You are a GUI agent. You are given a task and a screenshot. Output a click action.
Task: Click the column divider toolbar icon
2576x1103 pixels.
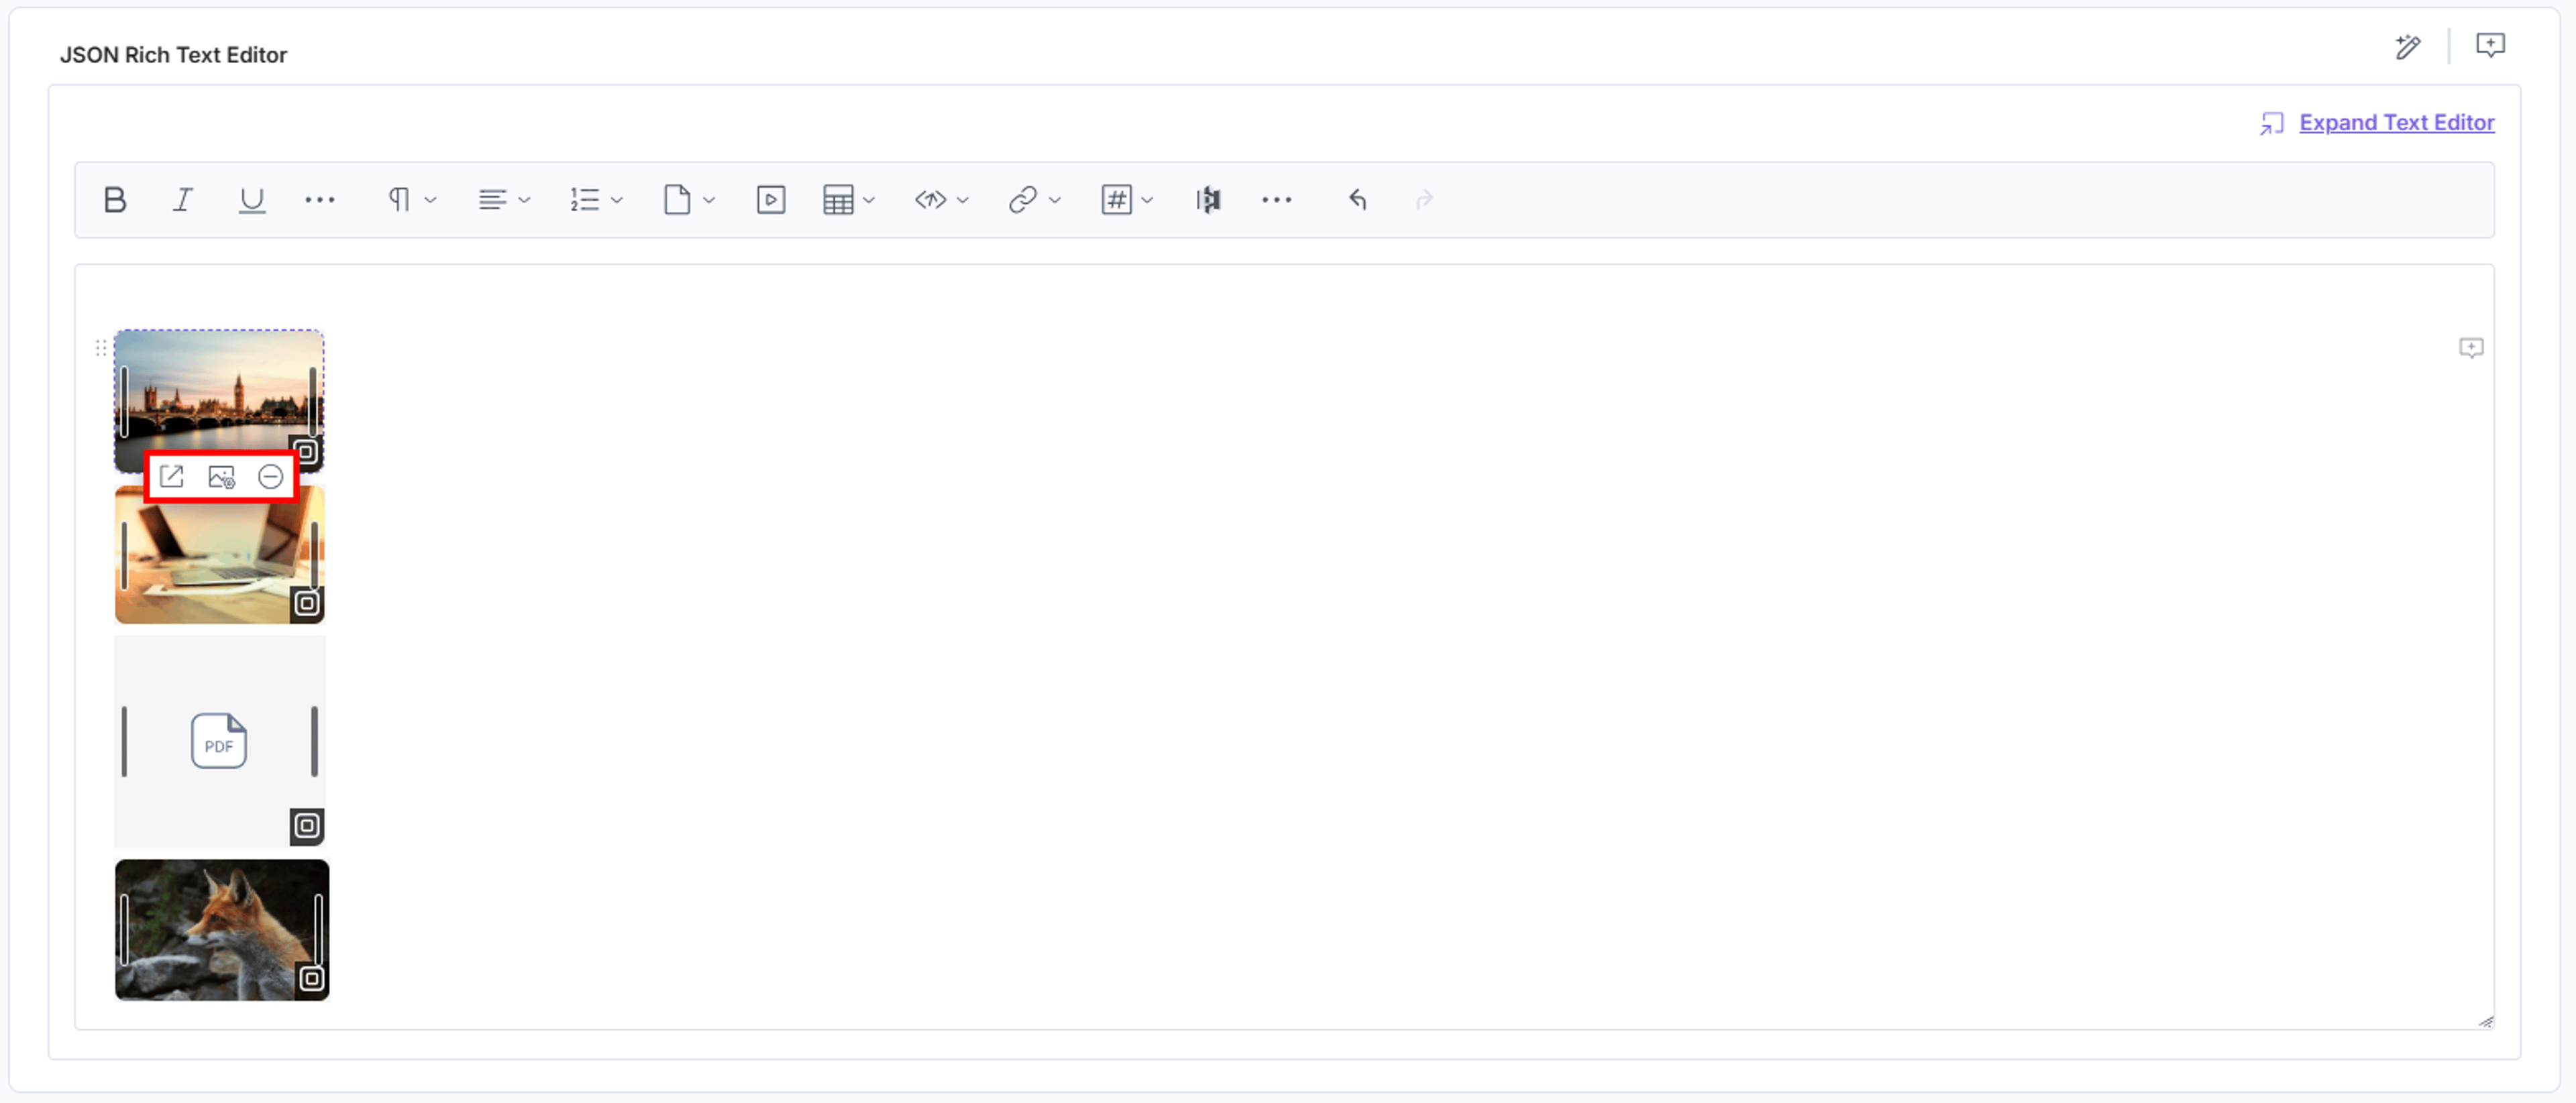tap(1208, 200)
